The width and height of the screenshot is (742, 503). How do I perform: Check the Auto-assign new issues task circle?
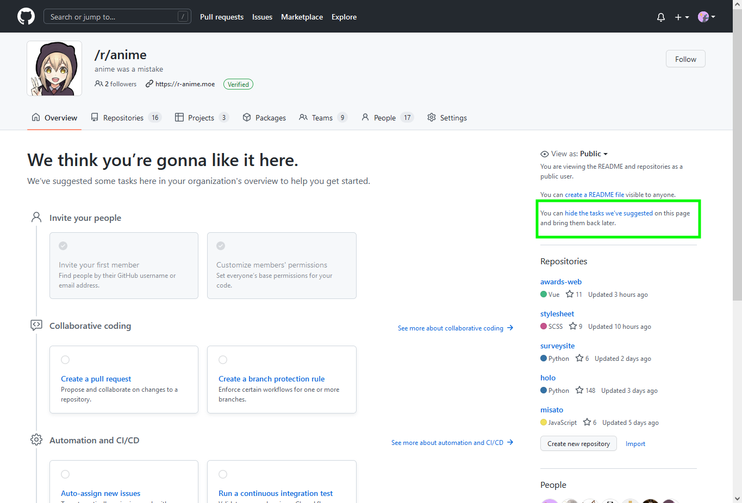[65, 474]
